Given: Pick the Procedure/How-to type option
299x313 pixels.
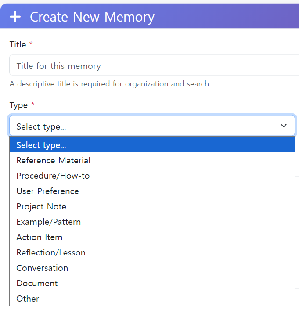Looking at the screenshot, I should click(53, 176).
